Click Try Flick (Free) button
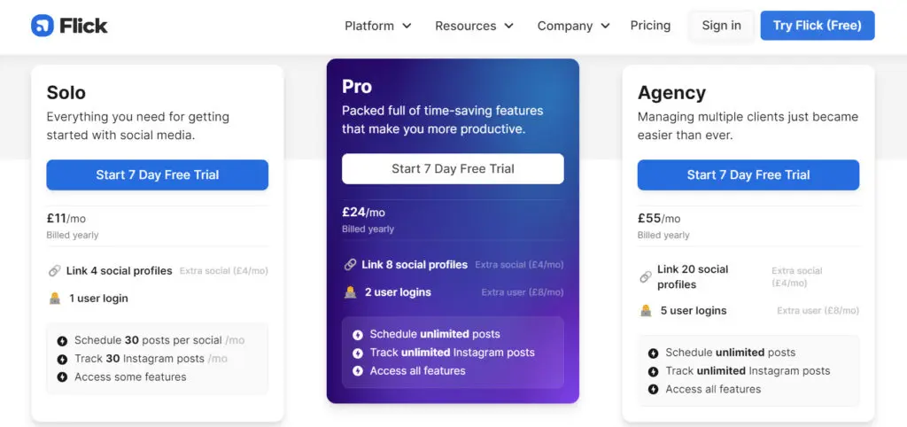This screenshot has height=427, width=907. coord(818,26)
